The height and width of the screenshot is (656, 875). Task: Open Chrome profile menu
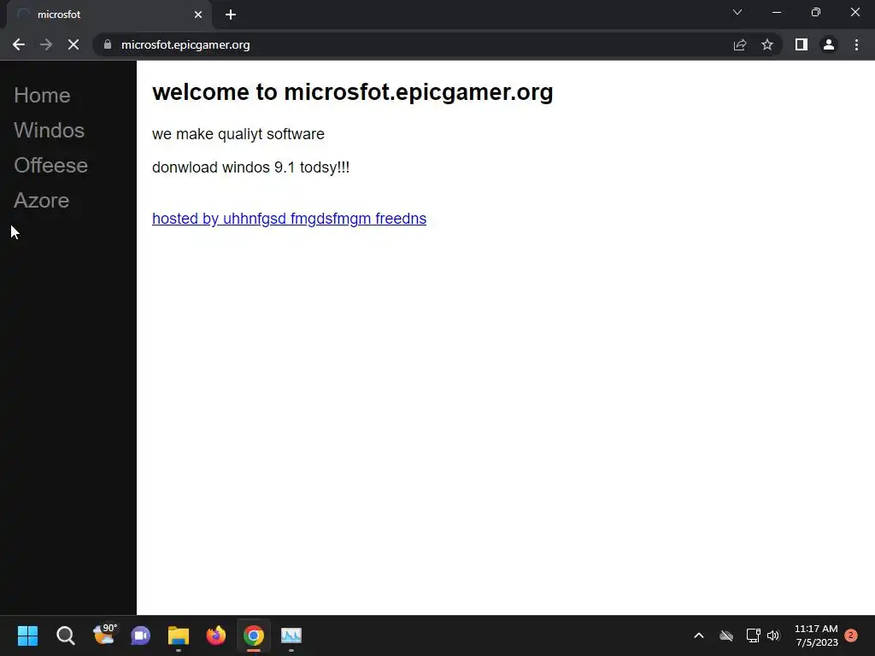829,44
